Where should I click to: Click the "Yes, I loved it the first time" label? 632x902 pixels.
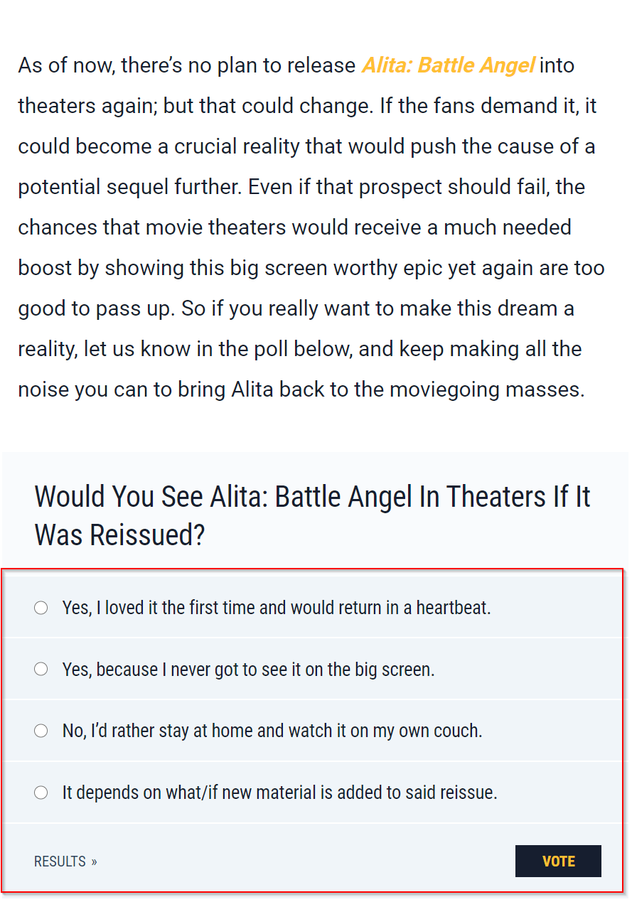[276, 608]
